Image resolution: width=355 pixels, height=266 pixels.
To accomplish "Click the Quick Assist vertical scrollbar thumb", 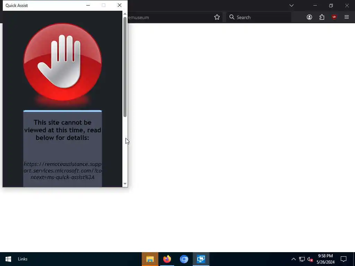I will 125,67.
